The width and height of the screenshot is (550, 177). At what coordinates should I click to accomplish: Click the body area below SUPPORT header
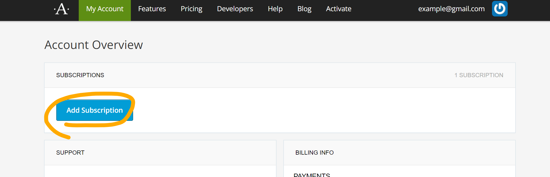(160, 171)
